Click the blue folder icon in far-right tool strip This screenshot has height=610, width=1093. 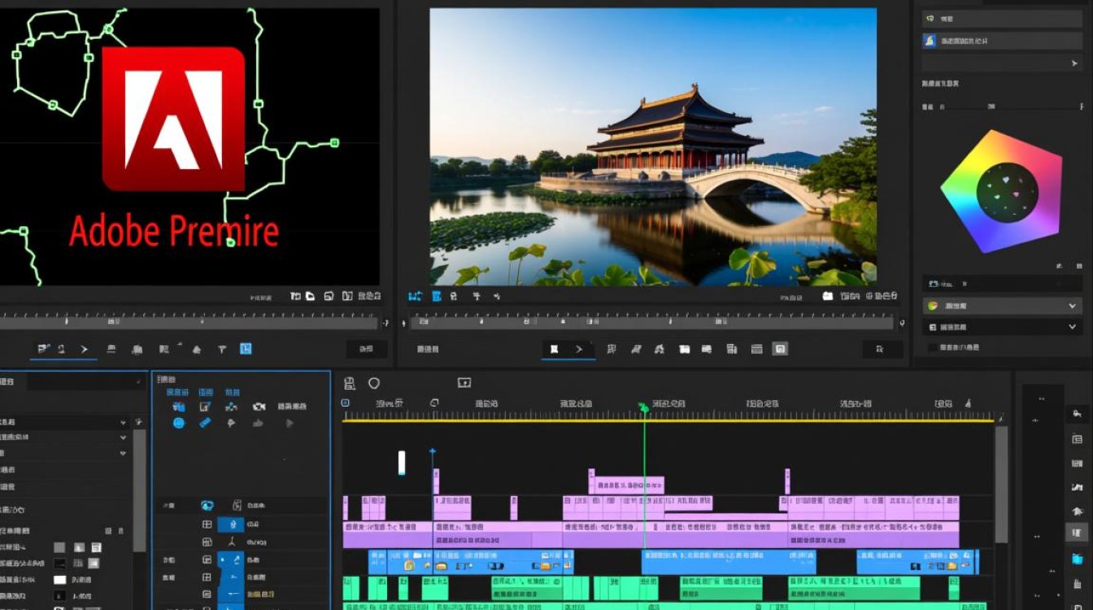point(1078,559)
